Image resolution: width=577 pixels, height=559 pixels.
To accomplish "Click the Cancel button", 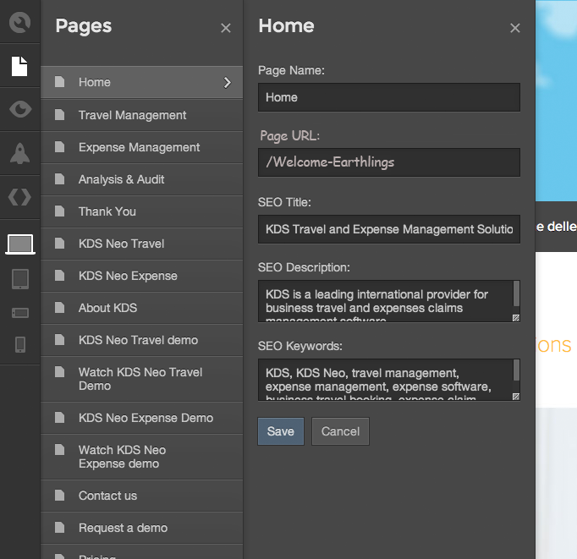I will 340,431.
